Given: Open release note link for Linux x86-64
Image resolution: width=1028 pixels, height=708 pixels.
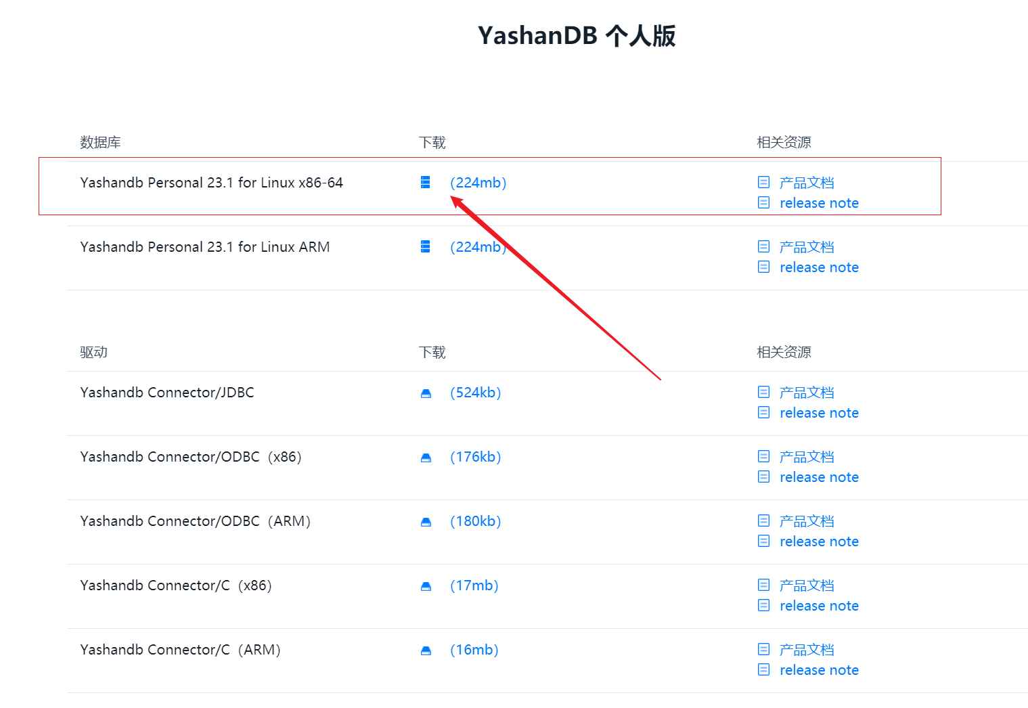Looking at the screenshot, I should tap(819, 203).
